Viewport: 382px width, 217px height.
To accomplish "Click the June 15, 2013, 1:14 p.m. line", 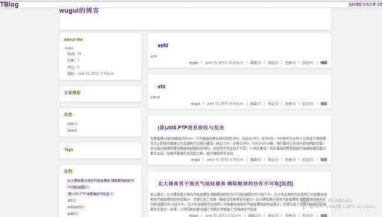I will click(x=91, y=74).
